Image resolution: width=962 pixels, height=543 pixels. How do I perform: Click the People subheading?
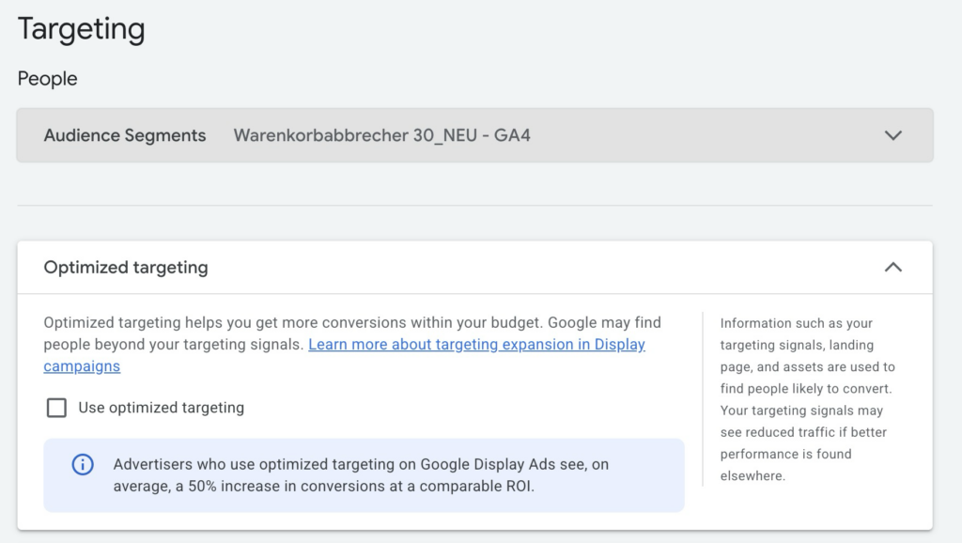[x=48, y=79]
